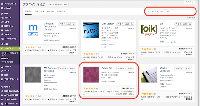Open the Appearance (外観) brush icon

tap(2, 44)
